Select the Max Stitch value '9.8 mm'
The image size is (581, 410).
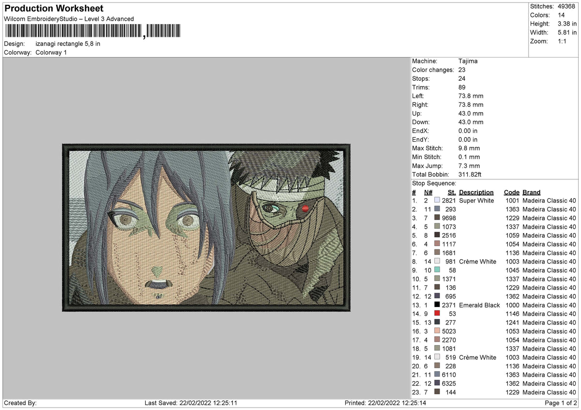click(469, 148)
